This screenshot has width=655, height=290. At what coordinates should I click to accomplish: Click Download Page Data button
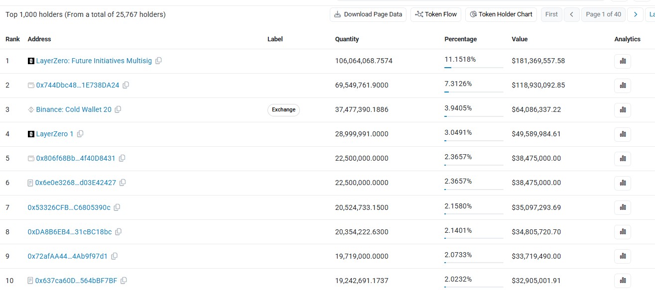(368, 14)
